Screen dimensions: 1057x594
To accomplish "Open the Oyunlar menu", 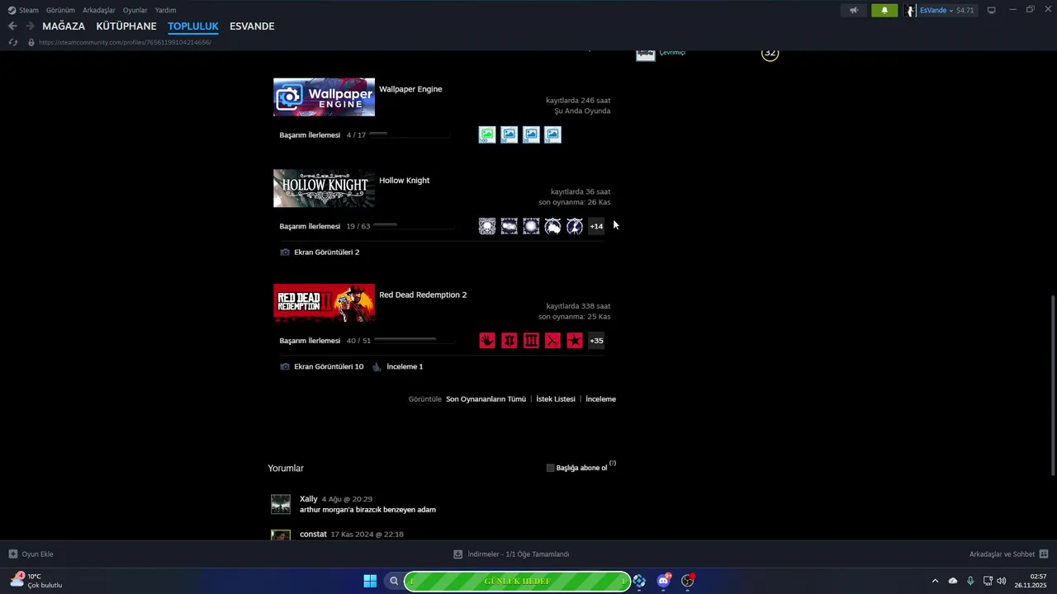I will point(135,10).
